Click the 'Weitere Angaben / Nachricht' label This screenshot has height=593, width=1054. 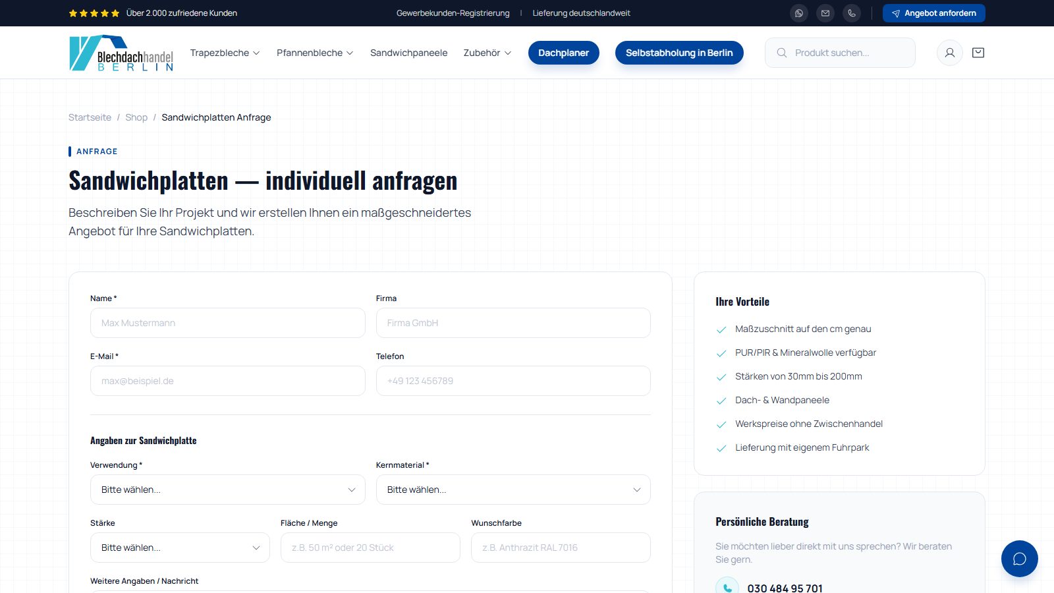click(x=144, y=581)
